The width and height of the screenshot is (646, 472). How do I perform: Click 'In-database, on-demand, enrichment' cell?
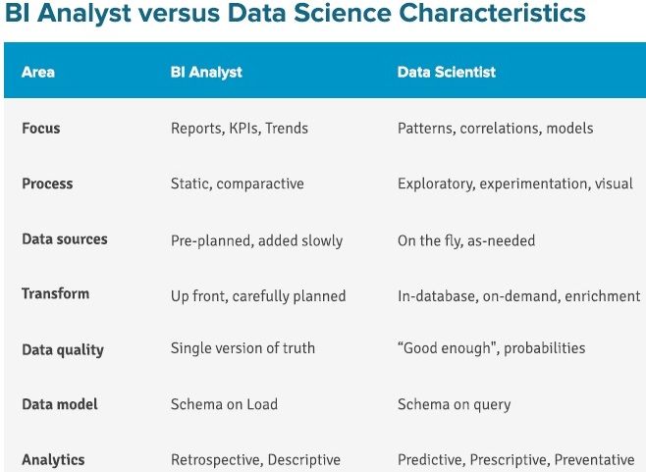tap(518, 296)
